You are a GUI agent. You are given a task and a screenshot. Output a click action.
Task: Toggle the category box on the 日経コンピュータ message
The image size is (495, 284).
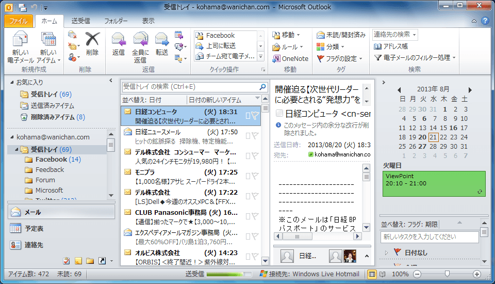coord(248,116)
